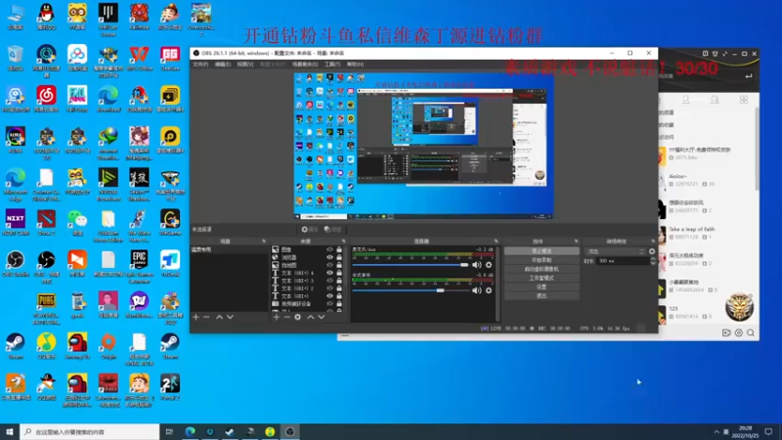Open the Origin desktop shortcut
The image size is (782, 440).
coord(109,343)
